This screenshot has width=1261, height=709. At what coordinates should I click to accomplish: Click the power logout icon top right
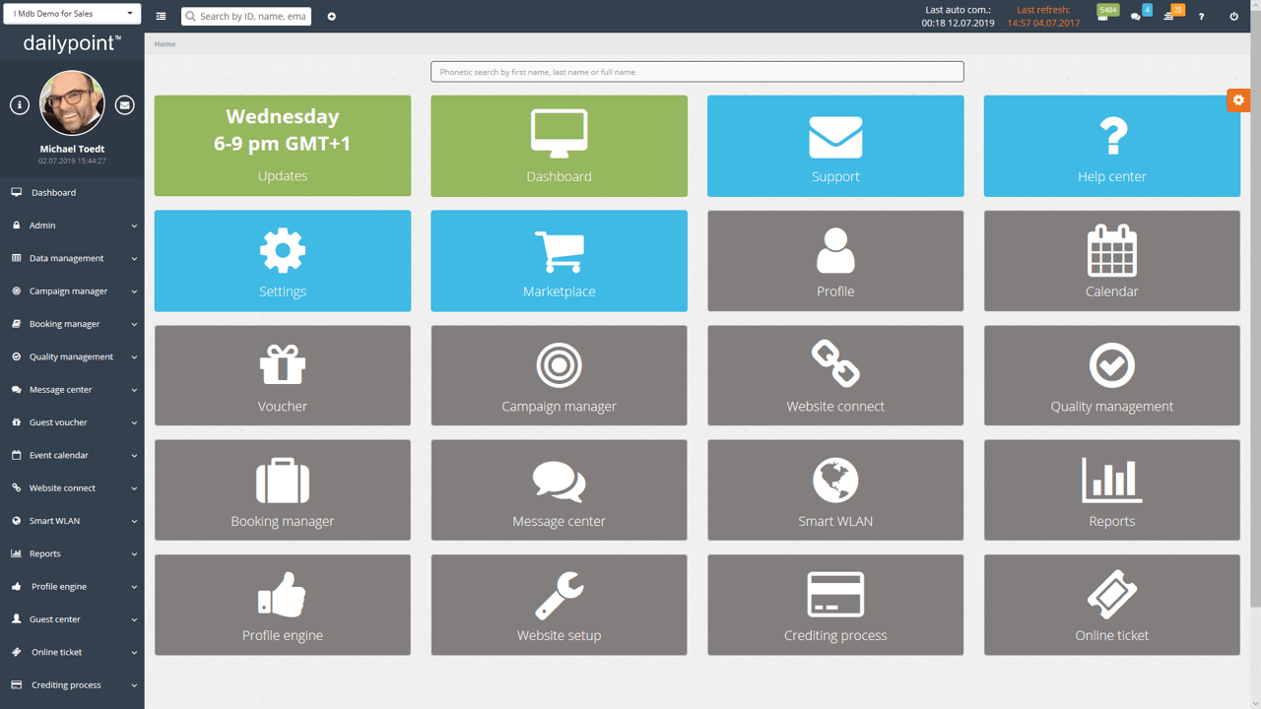pyautogui.click(x=1233, y=16)
